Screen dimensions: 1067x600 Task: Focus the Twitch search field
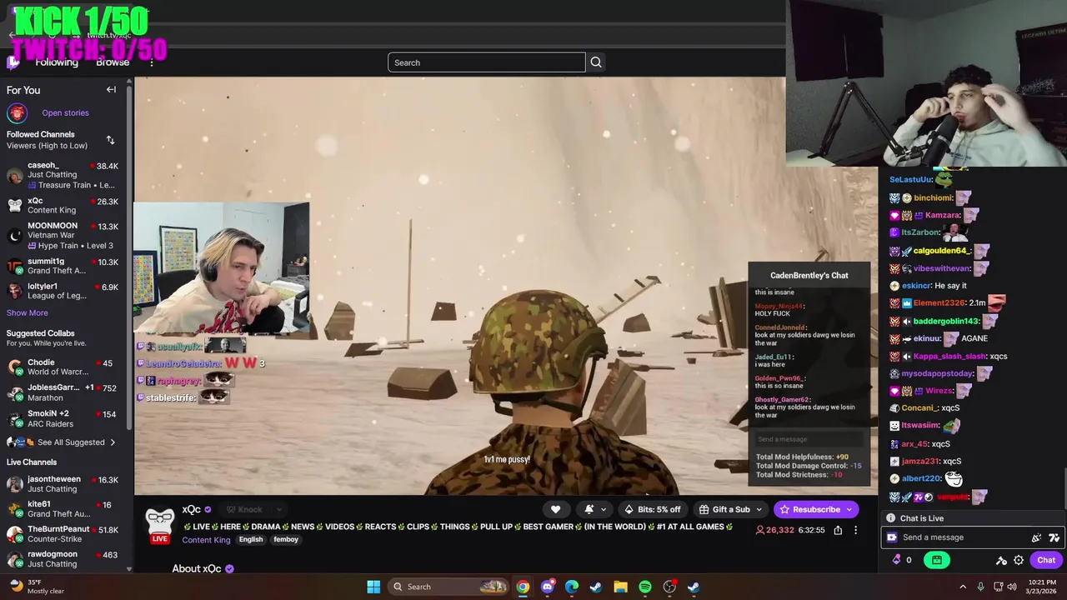[x=487, y=62]
